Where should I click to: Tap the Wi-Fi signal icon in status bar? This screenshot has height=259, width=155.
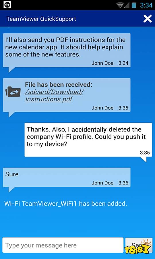[x=120, y=5]
